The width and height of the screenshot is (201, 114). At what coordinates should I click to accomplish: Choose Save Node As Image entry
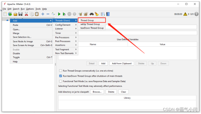pyautogui.click(x=31, y=41)
